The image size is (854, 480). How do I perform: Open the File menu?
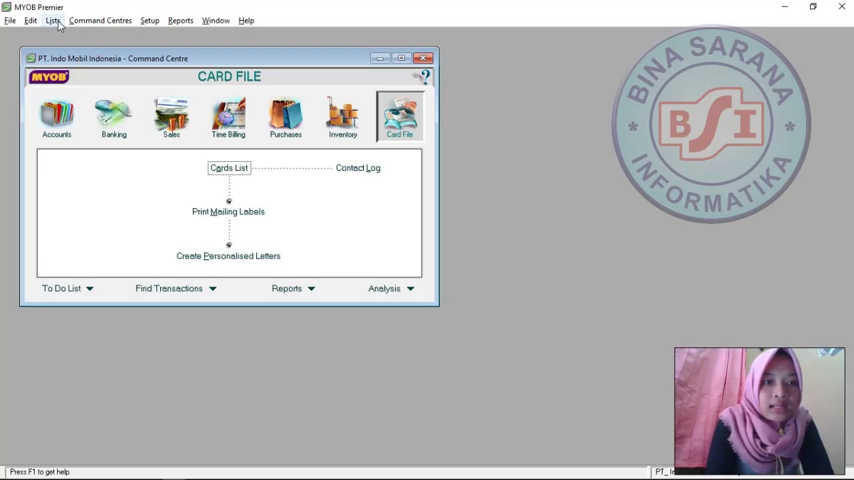[x=10, y=21]
